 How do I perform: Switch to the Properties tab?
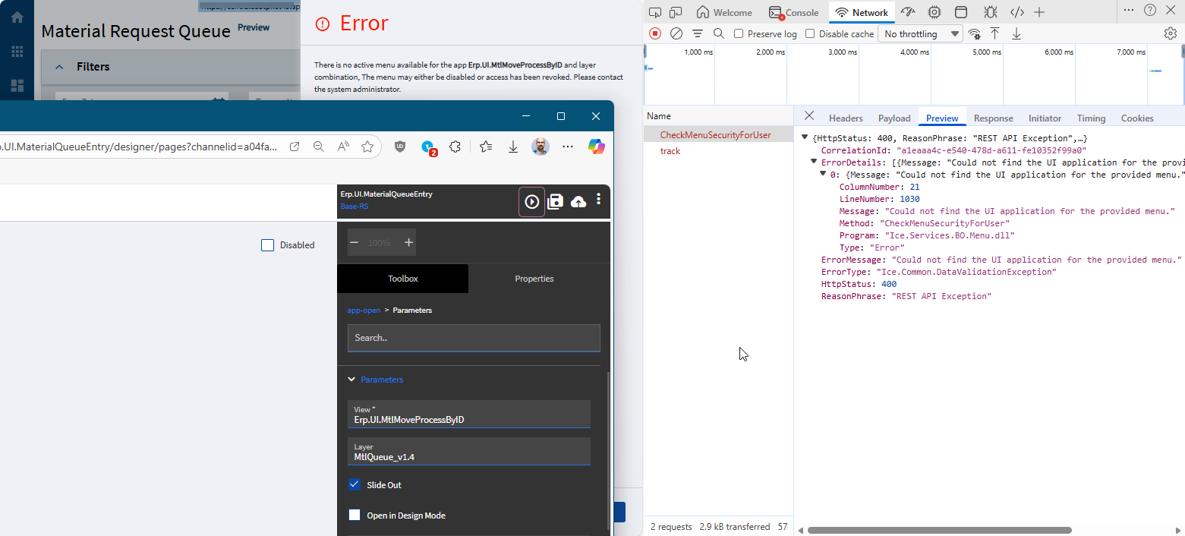pos(534,279)
